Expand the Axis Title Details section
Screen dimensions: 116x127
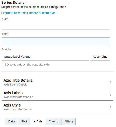(57, 82)
